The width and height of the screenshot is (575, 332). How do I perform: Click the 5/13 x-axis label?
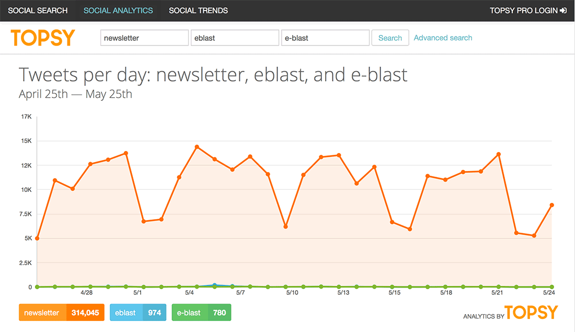343,293
